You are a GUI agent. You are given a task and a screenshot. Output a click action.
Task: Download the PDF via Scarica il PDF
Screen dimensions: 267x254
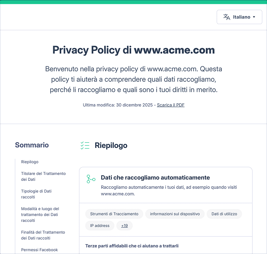tap(170, 105)
